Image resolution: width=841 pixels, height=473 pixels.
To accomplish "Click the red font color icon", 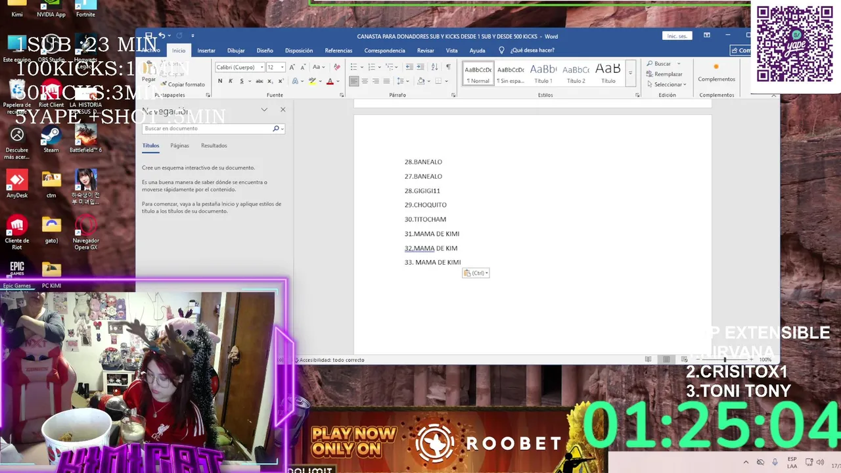I will tap(330, 81).
